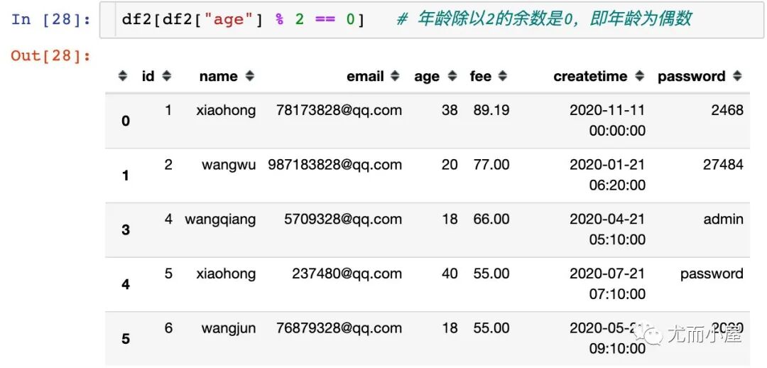This screenshot has height=368, width=767.
Task: Sort table by the email column icon
Action: click(396, 76)
